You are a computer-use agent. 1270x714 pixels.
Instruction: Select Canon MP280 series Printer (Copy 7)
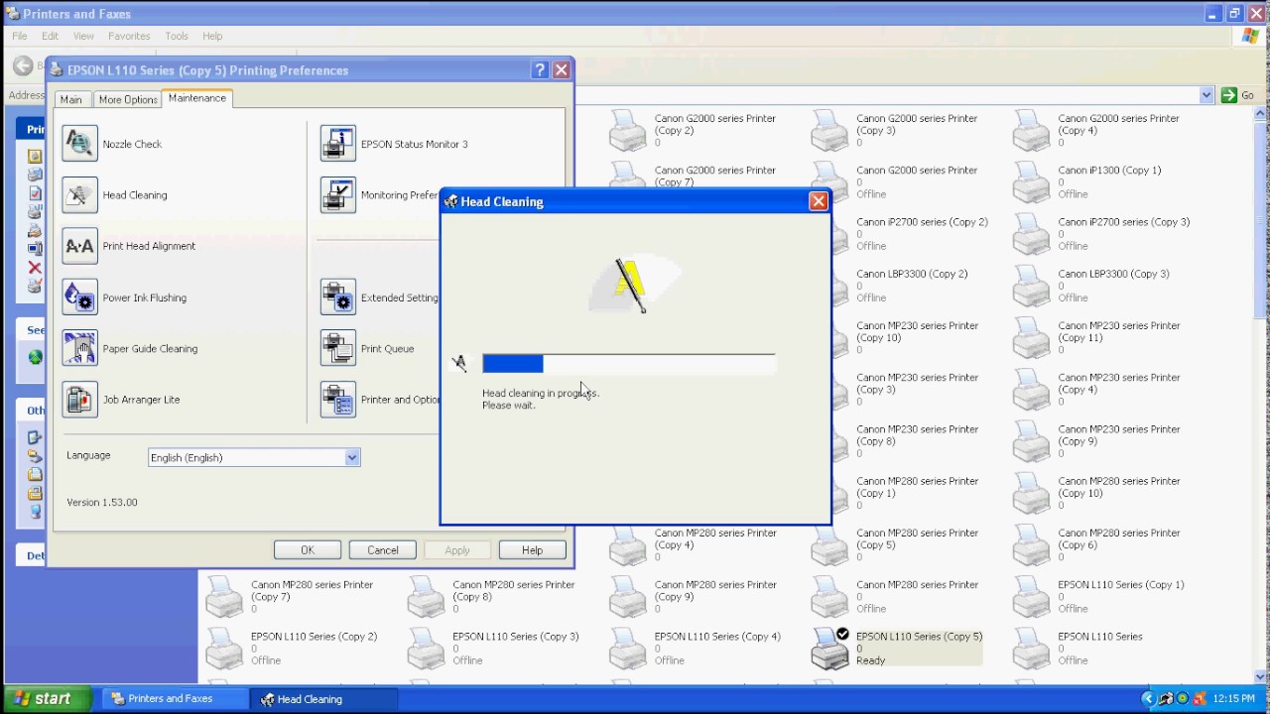[x=289, y=596]
